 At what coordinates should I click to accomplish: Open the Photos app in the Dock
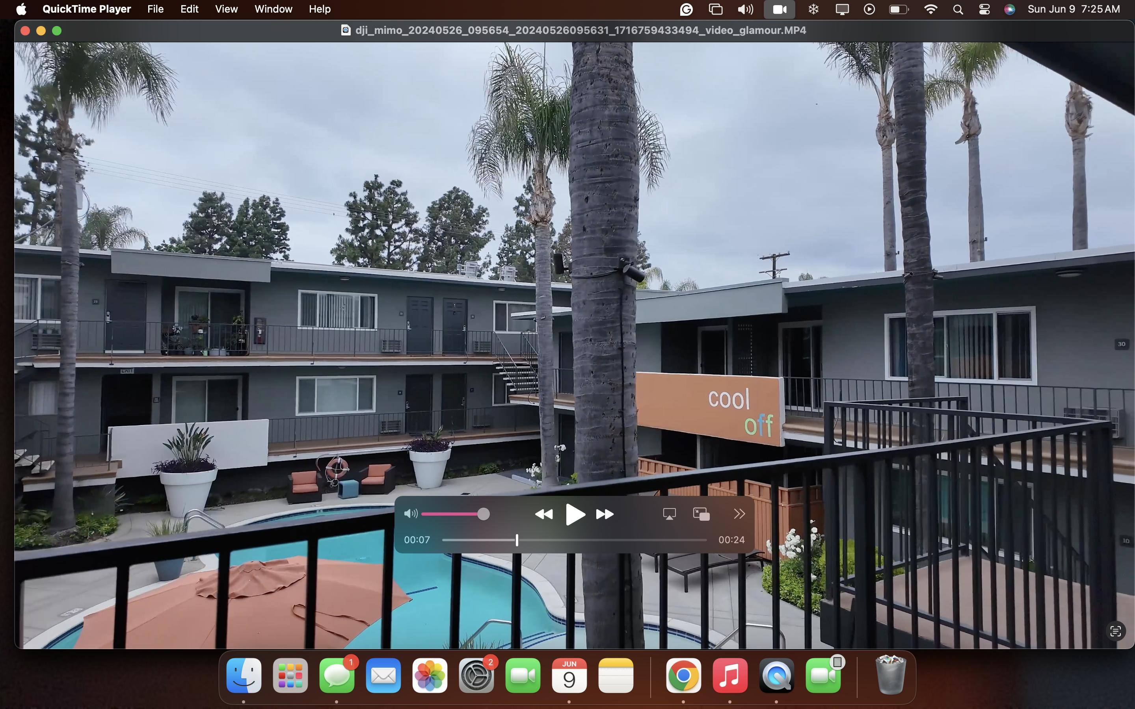tap(430, 676)
